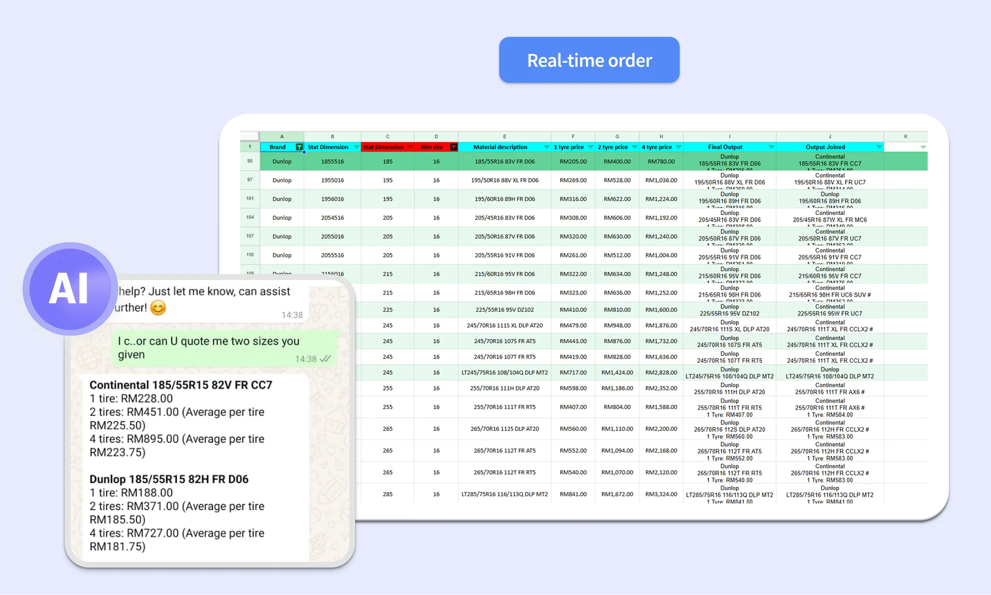Open the 2 tyre price filter
This screenshot has height=595, width=991.
pyautogui.click(x=634, y=147)
